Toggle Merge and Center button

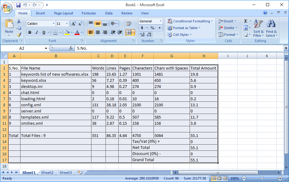coord(129,32)
